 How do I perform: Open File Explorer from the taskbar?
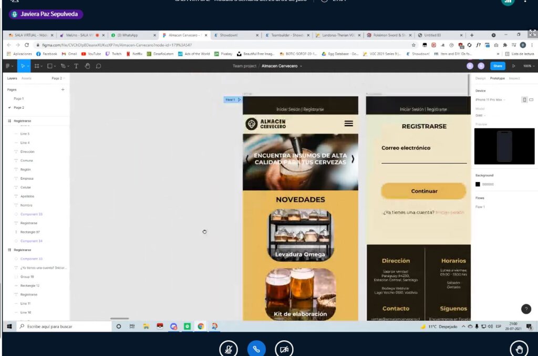(146, 327)
